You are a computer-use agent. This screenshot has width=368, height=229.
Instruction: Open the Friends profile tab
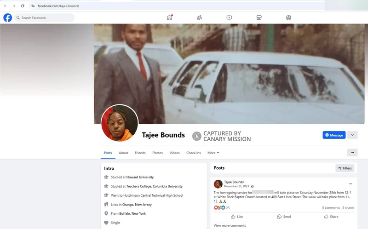140,153
